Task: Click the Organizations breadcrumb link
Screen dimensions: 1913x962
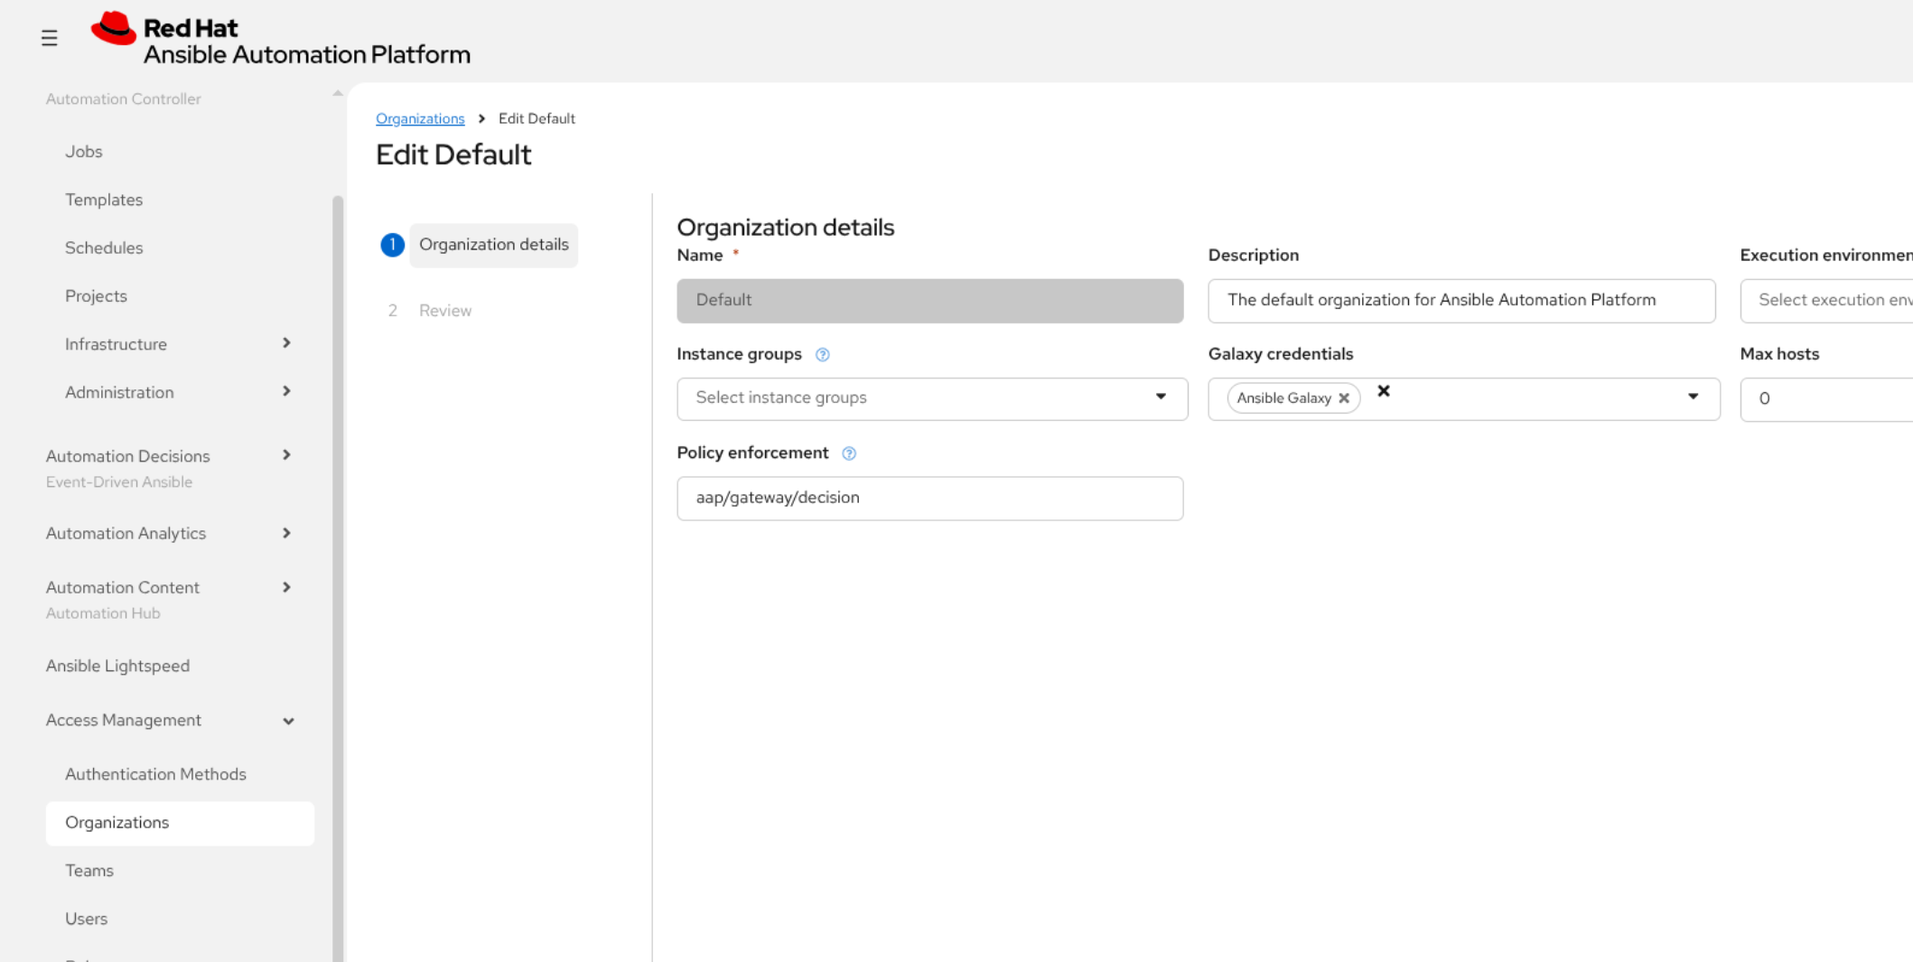Action: pyautogui.click(x=420, y=118)
